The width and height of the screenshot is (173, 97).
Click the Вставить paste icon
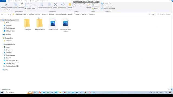tap(22, 5)
